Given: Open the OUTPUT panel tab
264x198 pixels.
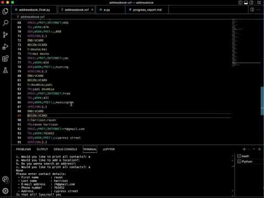Looking at the screenshot, I should [42, 149].
